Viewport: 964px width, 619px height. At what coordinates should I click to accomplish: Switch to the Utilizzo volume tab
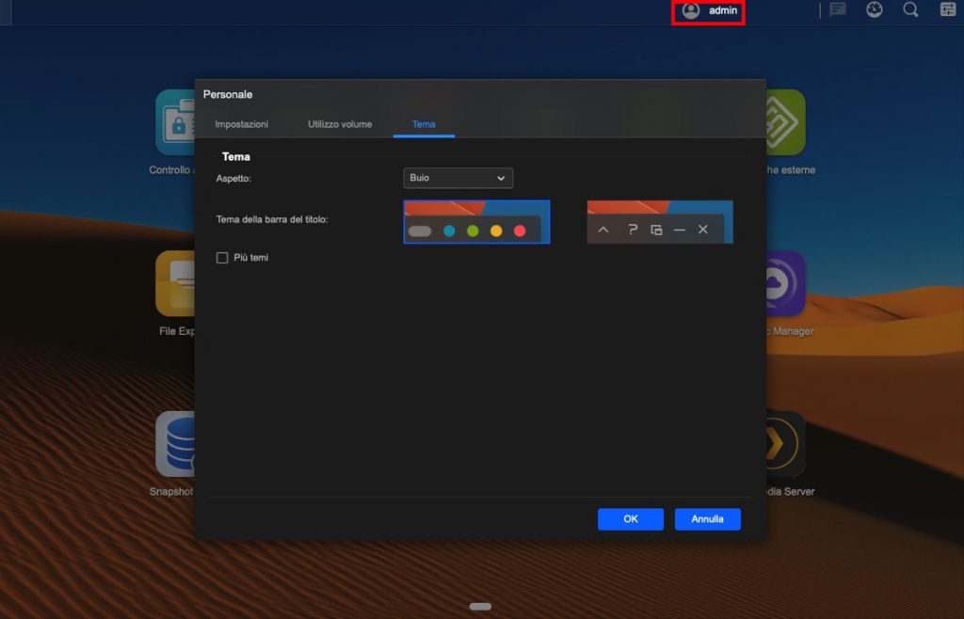[x=340, y=124]
